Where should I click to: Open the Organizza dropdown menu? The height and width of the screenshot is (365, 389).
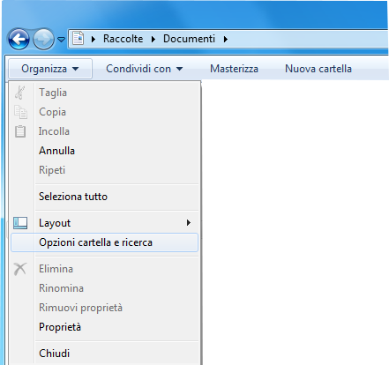tap(50, 69)
